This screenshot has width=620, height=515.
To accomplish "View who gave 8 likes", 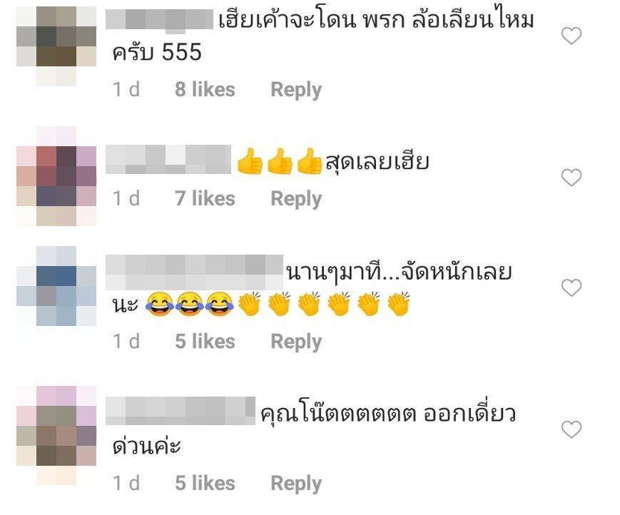I will [x=205, y=89].
